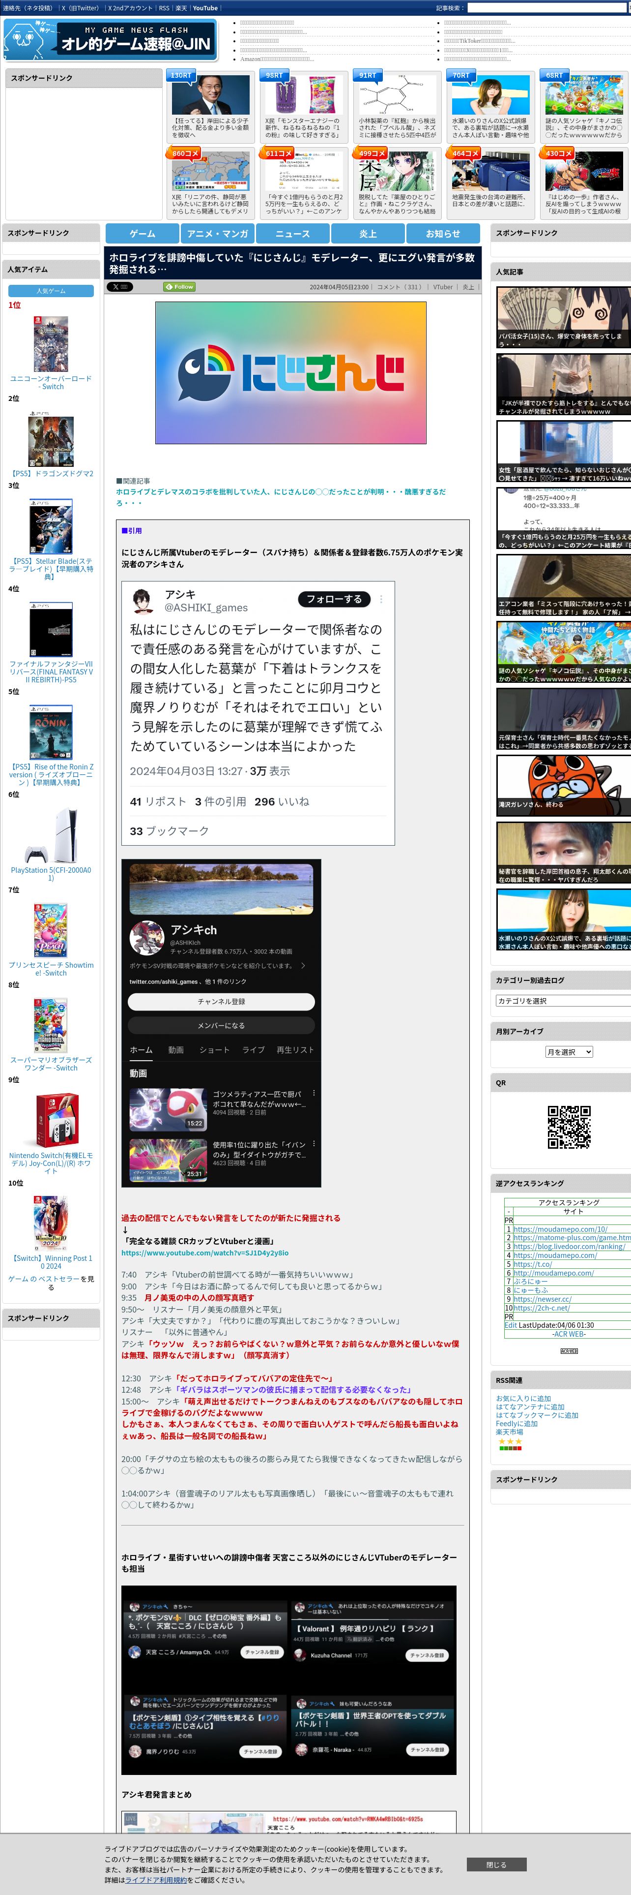Click the QR code image
Screen dimensions: 631x1895
(569, 1126)
